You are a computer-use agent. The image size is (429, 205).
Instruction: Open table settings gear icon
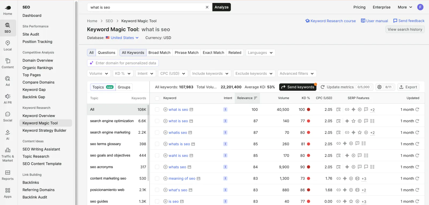click(379, 87)
